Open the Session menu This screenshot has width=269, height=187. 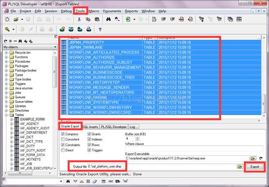(51, 11)
